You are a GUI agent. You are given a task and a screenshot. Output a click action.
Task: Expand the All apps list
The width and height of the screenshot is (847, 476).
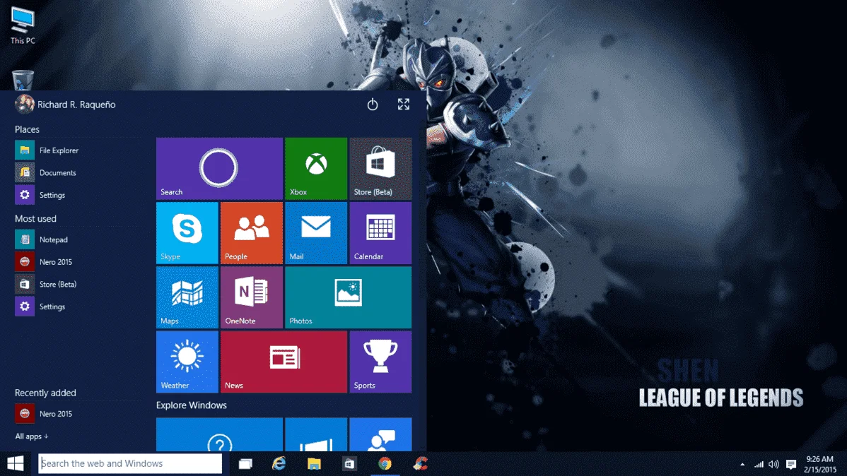click(31, 436)
